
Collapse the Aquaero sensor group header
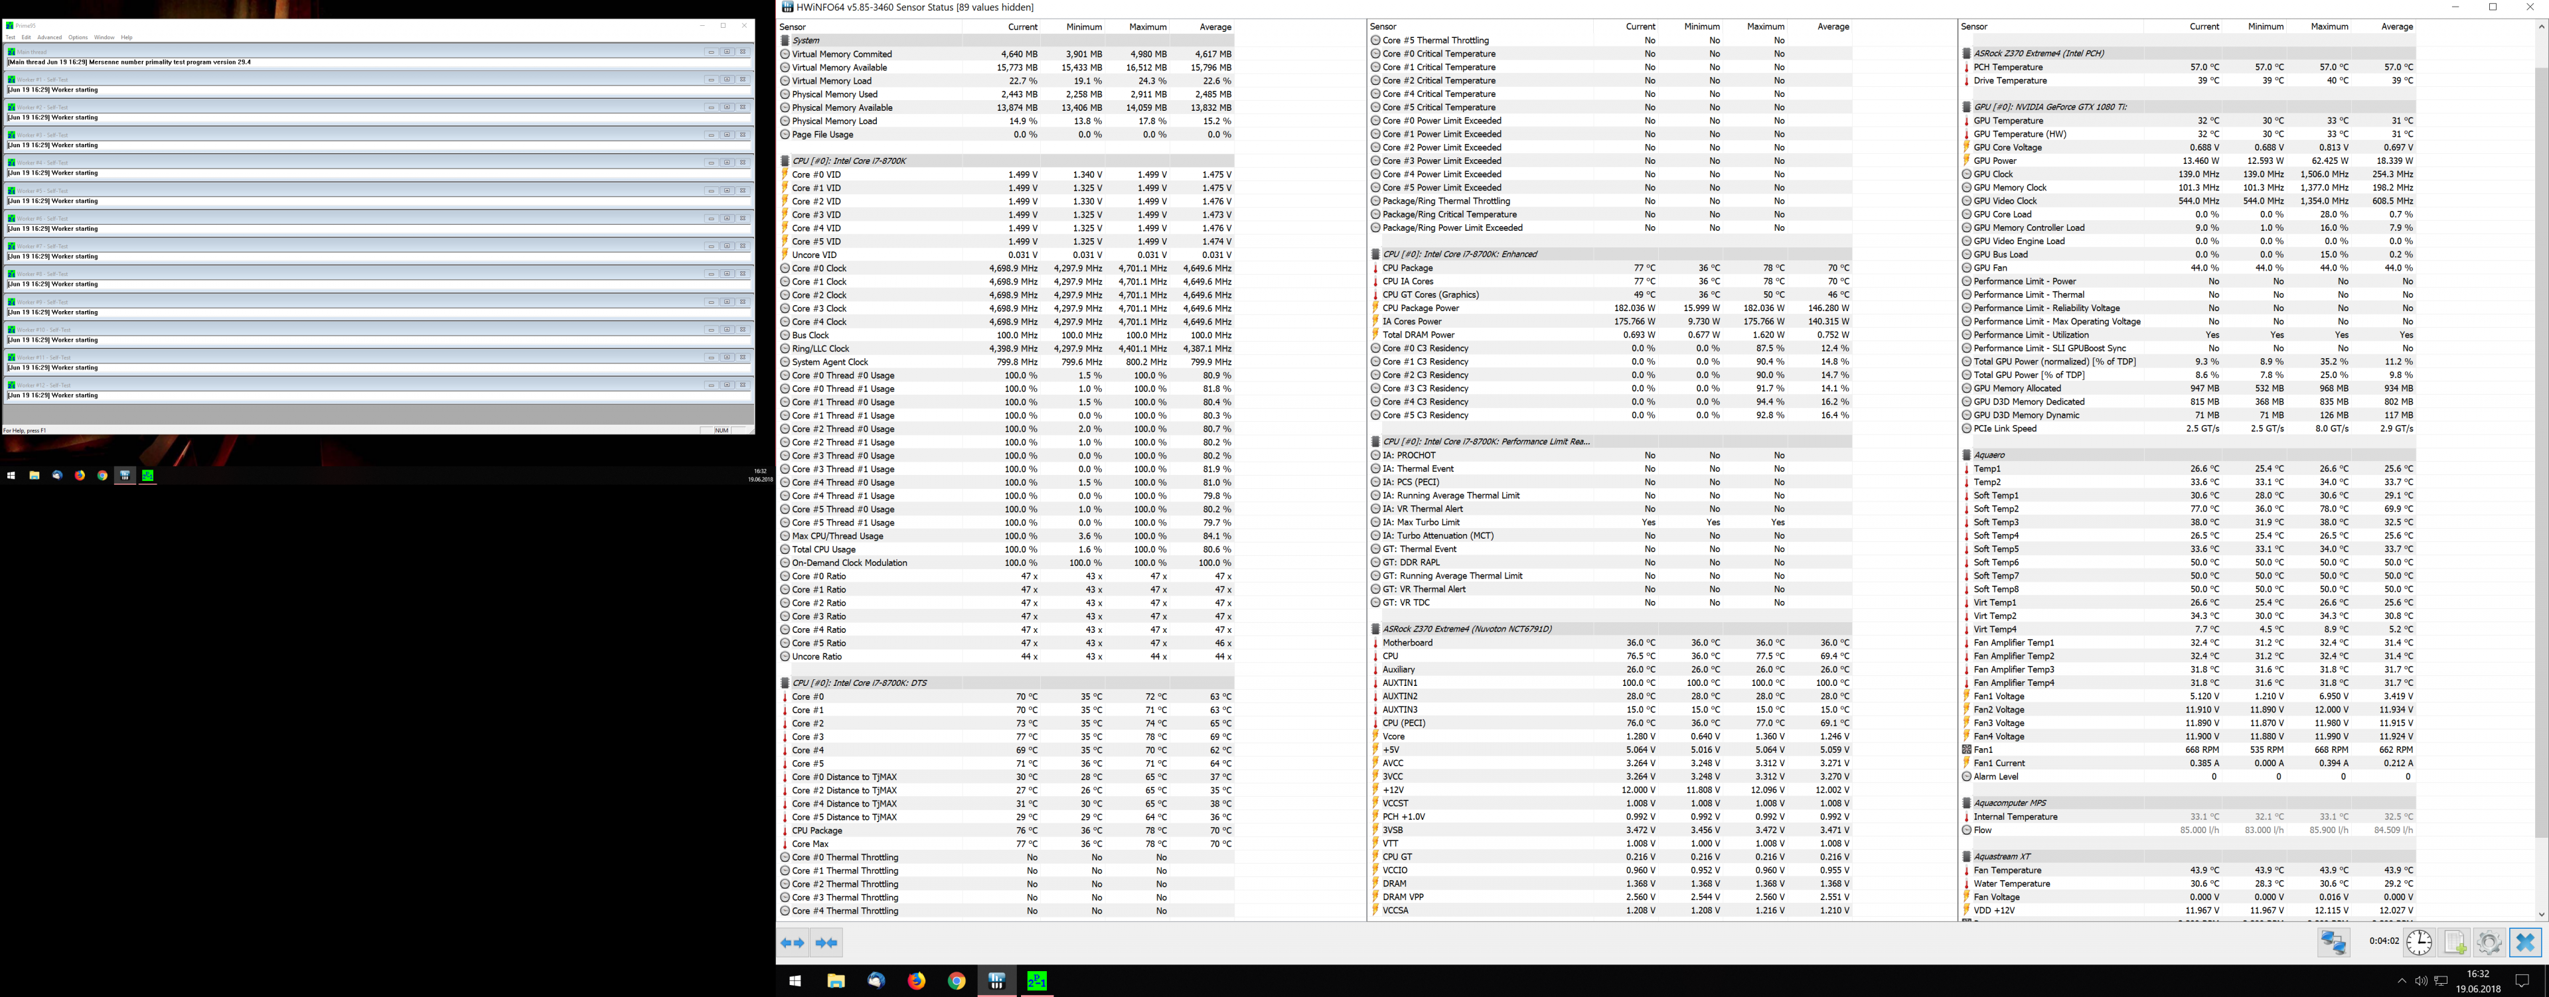(1989, 455)
